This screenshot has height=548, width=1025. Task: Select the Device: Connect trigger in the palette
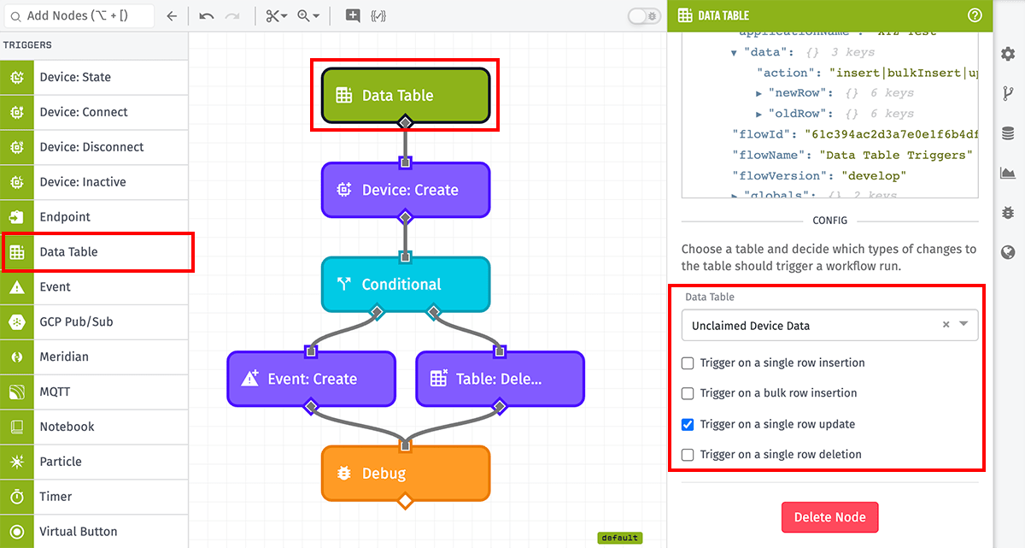(94, 112)
